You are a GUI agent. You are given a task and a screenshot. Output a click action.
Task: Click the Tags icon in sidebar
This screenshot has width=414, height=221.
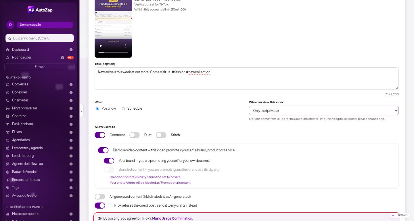coord(8,188)
